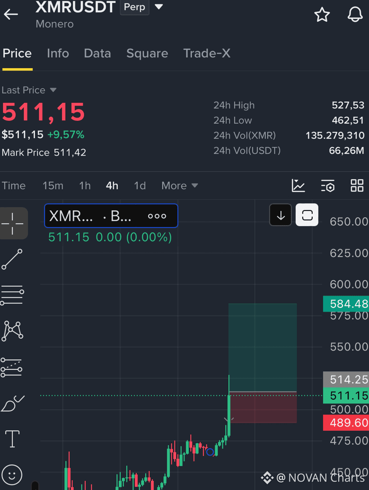Click the 514.25 entry price label
This screenshot has width=369, height=490.
point(346,380)
